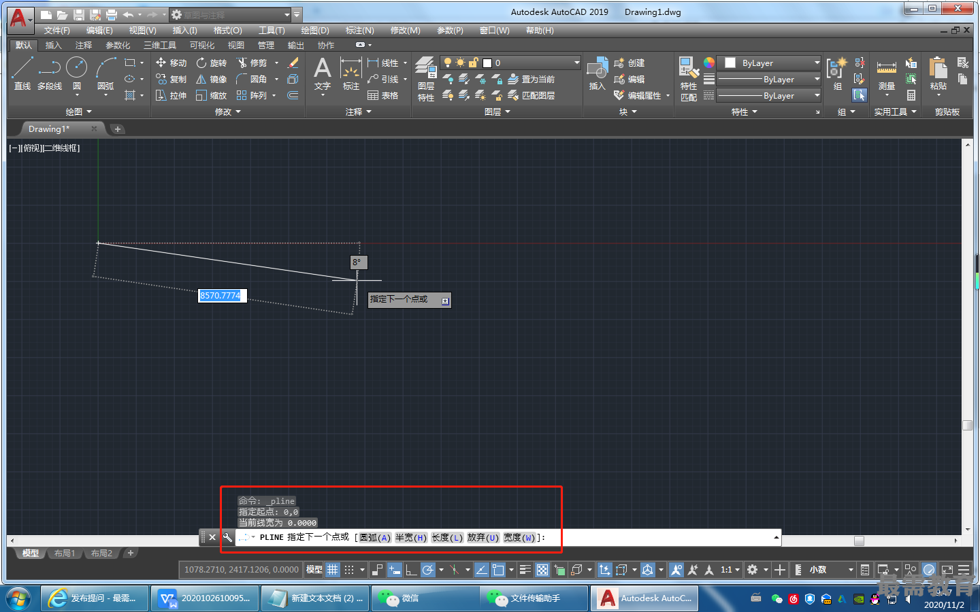Toggle polar tracking in status bar

tap(427, 570)
